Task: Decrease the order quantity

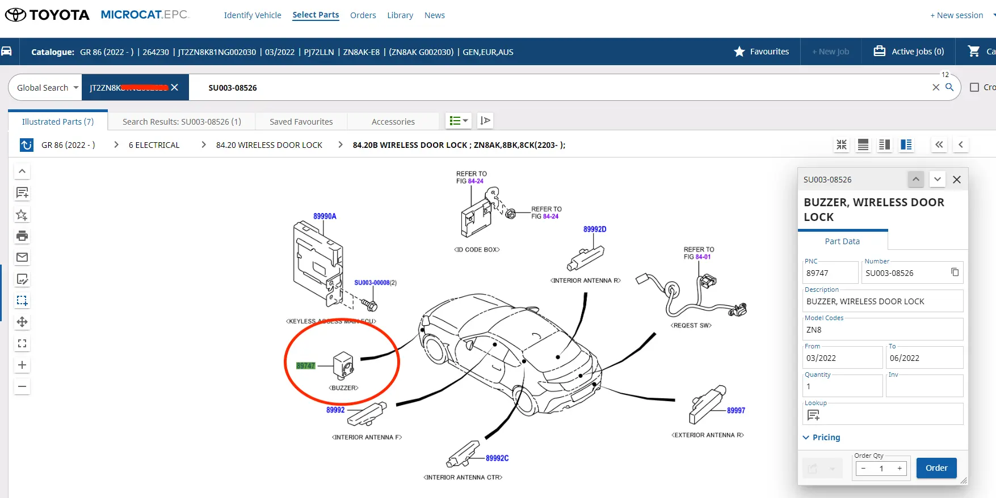Action: click(863, 468)
